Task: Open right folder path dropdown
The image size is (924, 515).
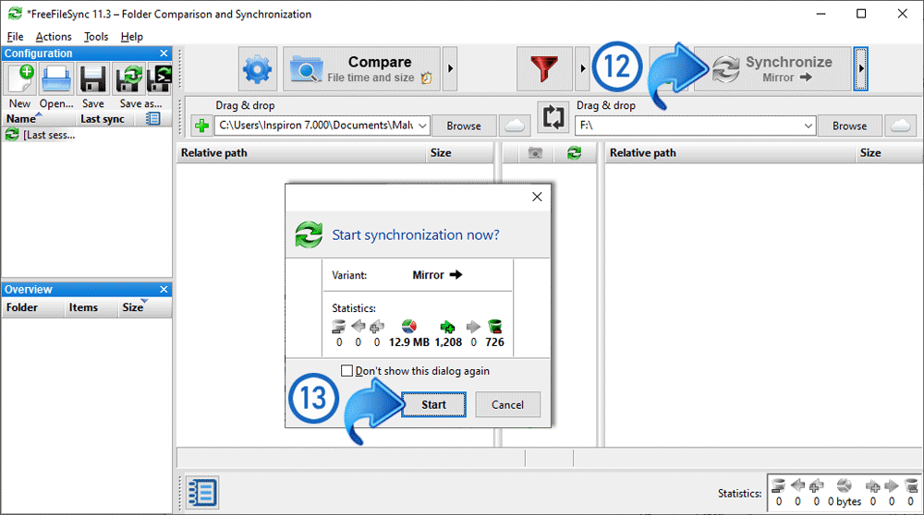Action: pos(808,126)
